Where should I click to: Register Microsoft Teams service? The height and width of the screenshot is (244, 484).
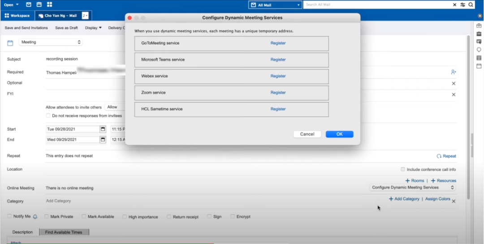(x=278, y=60)
